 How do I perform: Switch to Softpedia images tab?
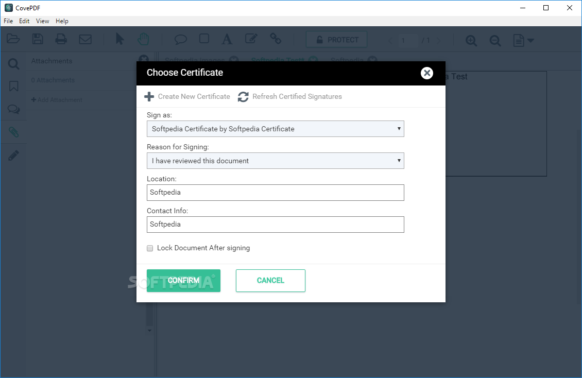click(x=195, y=60)
